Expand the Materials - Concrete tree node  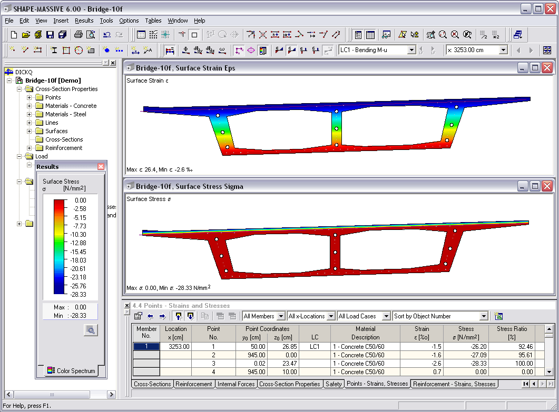29,106
